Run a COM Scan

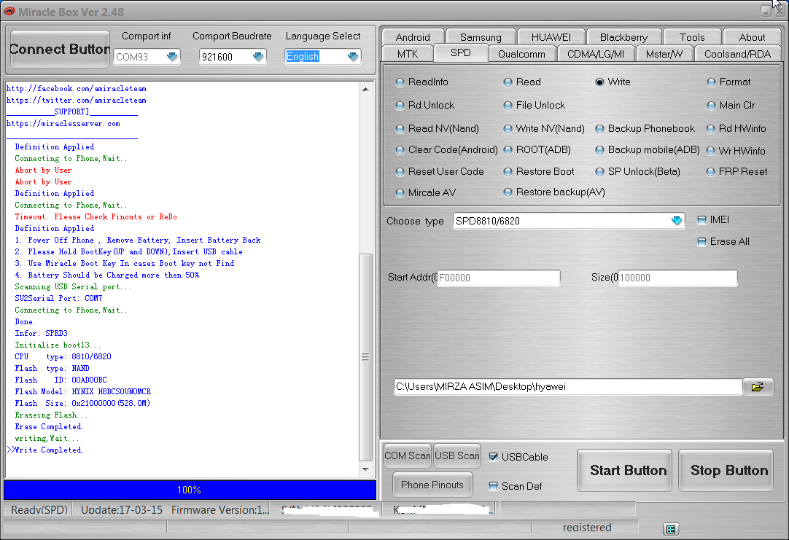[x=408, y=455]
